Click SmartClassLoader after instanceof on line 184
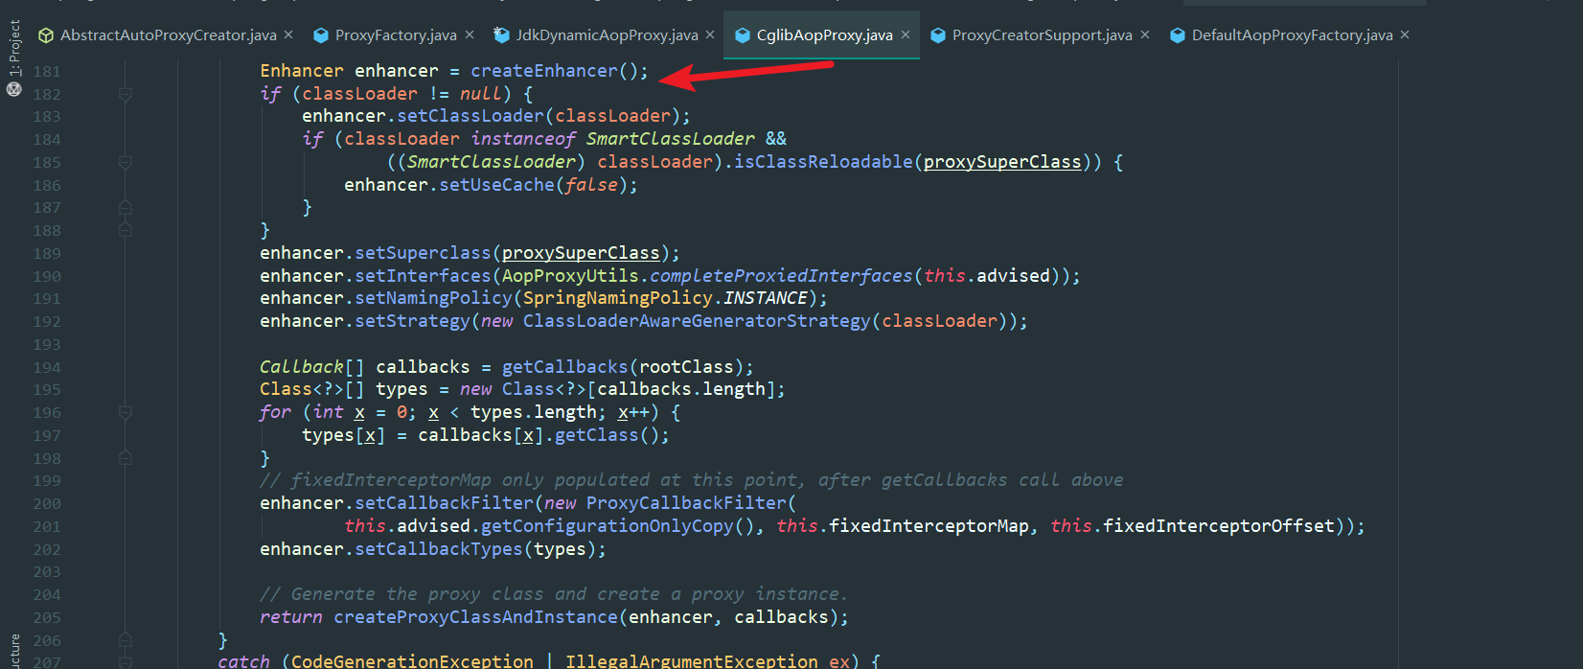The width and height of the screenshot is (1583, 669). 671,139
